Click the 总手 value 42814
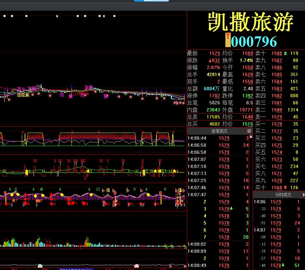Screen dimensions: 305x270 click(x=213, y=74)
